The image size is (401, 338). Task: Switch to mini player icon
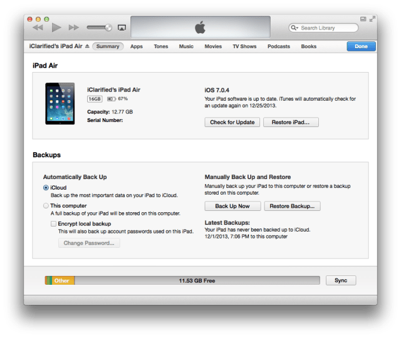pyautogui.click(x=363, y=19)
